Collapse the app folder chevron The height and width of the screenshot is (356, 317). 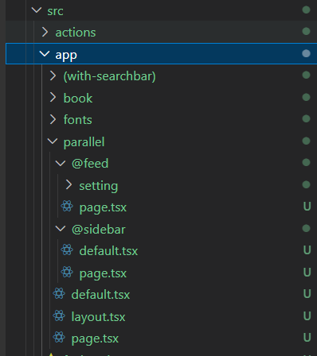[45, 54]
